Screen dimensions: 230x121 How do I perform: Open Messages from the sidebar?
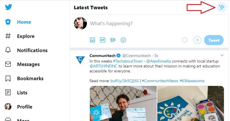pos(28,64)
